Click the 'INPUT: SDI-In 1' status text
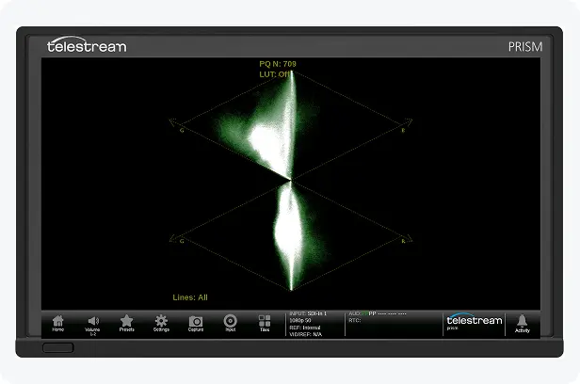Screen dimensions: 580x384 [x=308, y=313]
